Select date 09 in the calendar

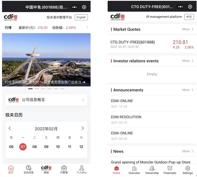click(46, 147)
